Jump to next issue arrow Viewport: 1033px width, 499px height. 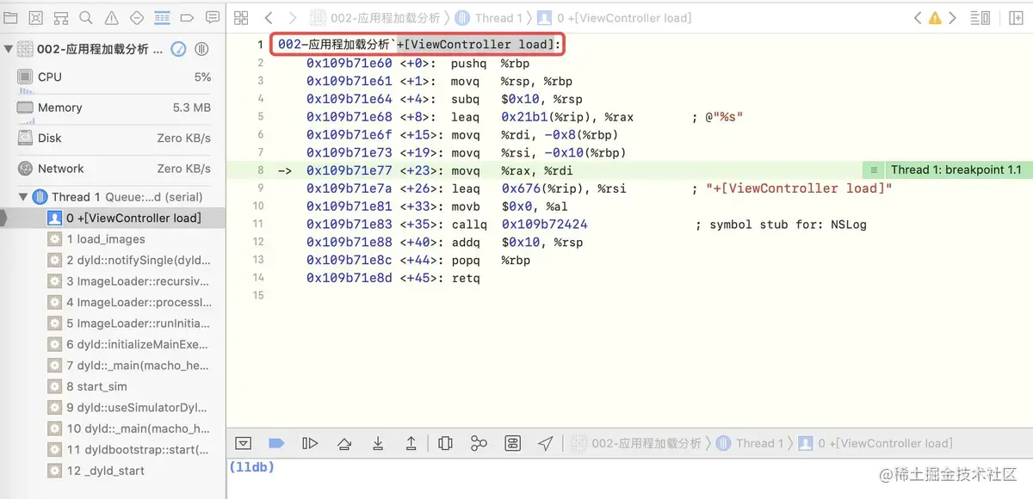951,17
